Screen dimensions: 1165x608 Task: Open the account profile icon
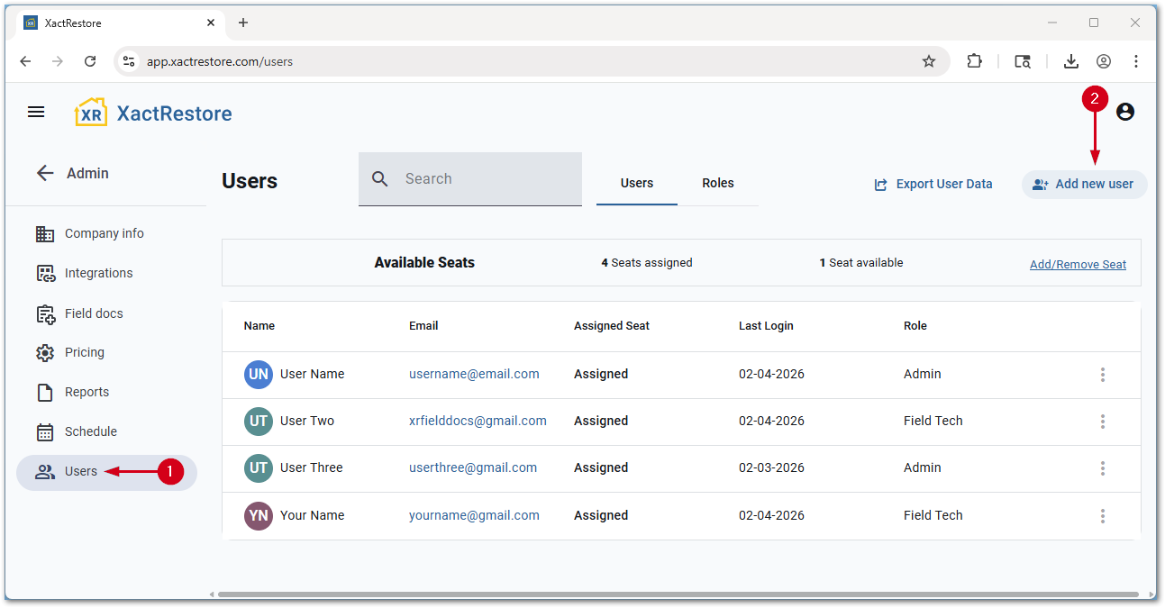coord(1124,112)
